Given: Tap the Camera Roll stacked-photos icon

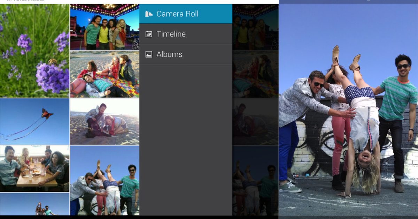Looking at the screenshot, I should pos(149,14).
